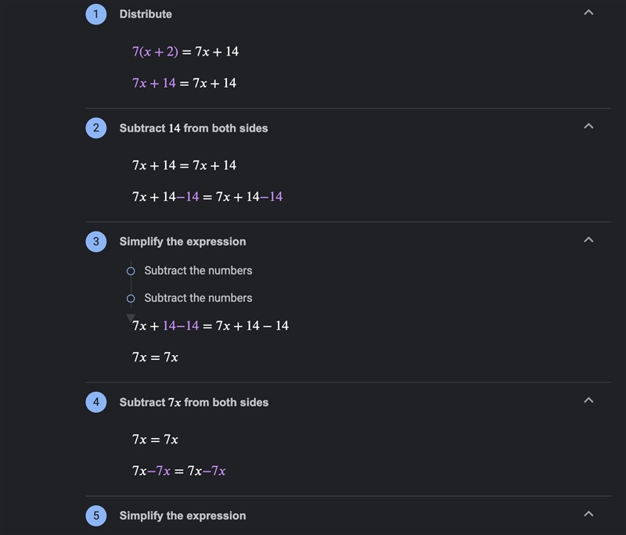Click the step 2 number badge

coord(95,128)
